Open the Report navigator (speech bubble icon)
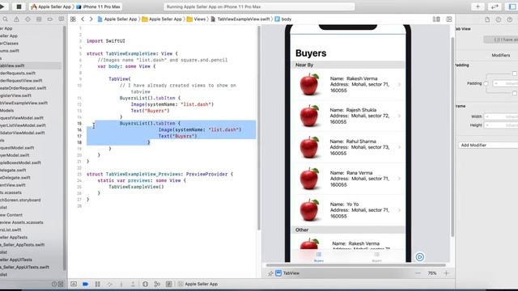Image resolution: width=518 pixels, height=291 pixels. 62,19
